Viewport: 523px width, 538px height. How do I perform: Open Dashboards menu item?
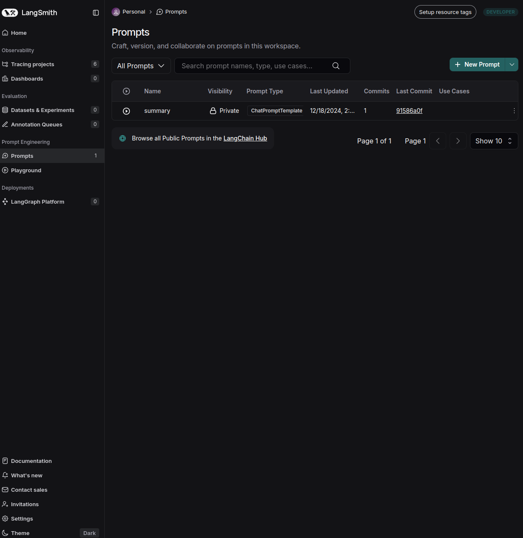click(52, 78)
